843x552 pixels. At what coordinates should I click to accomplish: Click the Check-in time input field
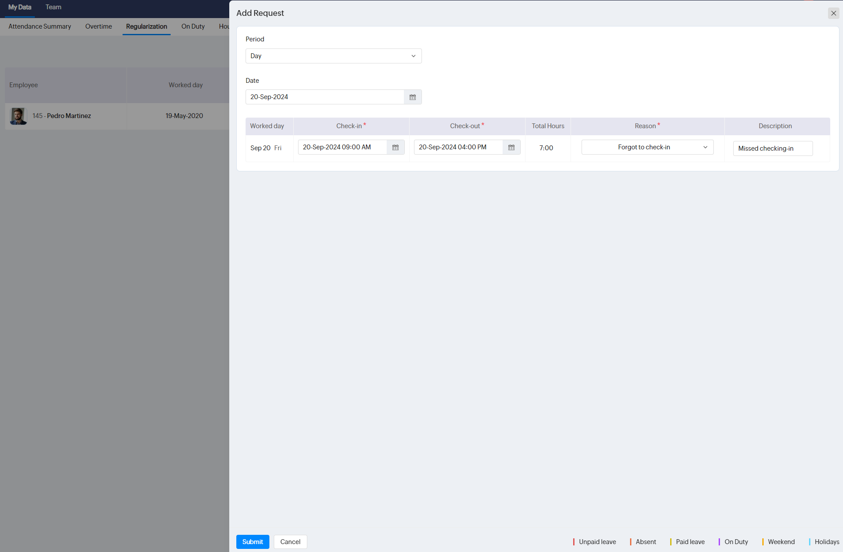click(x=343, y=147)
